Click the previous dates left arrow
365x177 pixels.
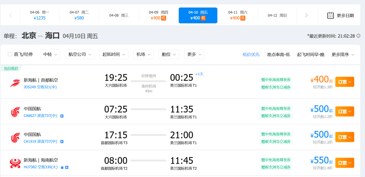(x=10, y=15)
